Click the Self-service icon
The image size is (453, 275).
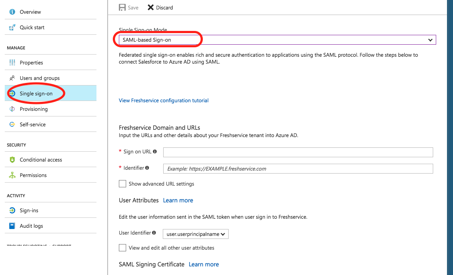(12, 125)
